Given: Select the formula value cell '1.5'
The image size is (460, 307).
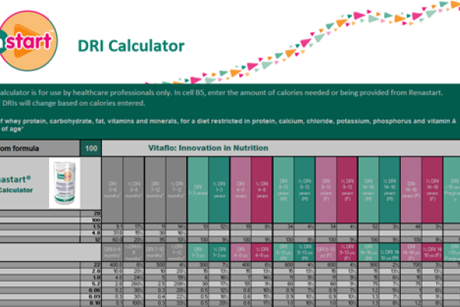Looking at the screenshot, I should [x=90, y=226].
